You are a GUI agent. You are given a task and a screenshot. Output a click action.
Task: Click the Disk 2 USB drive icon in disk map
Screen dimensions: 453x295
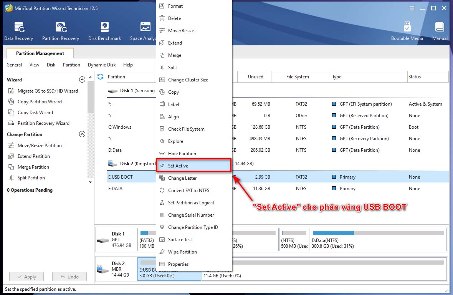(x=103, y=269)
